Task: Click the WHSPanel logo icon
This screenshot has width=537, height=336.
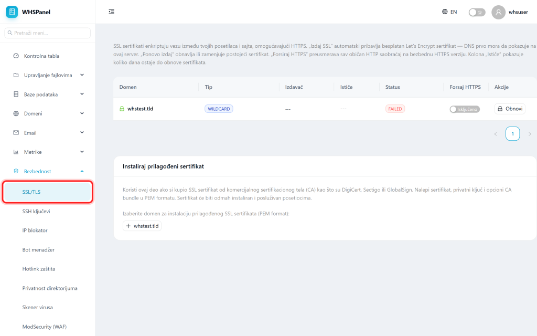Action: [x=12, y=12]
